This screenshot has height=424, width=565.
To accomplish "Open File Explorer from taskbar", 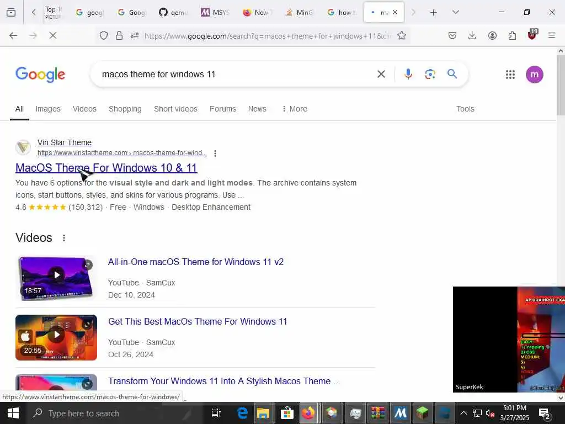I will coord(263,413).
